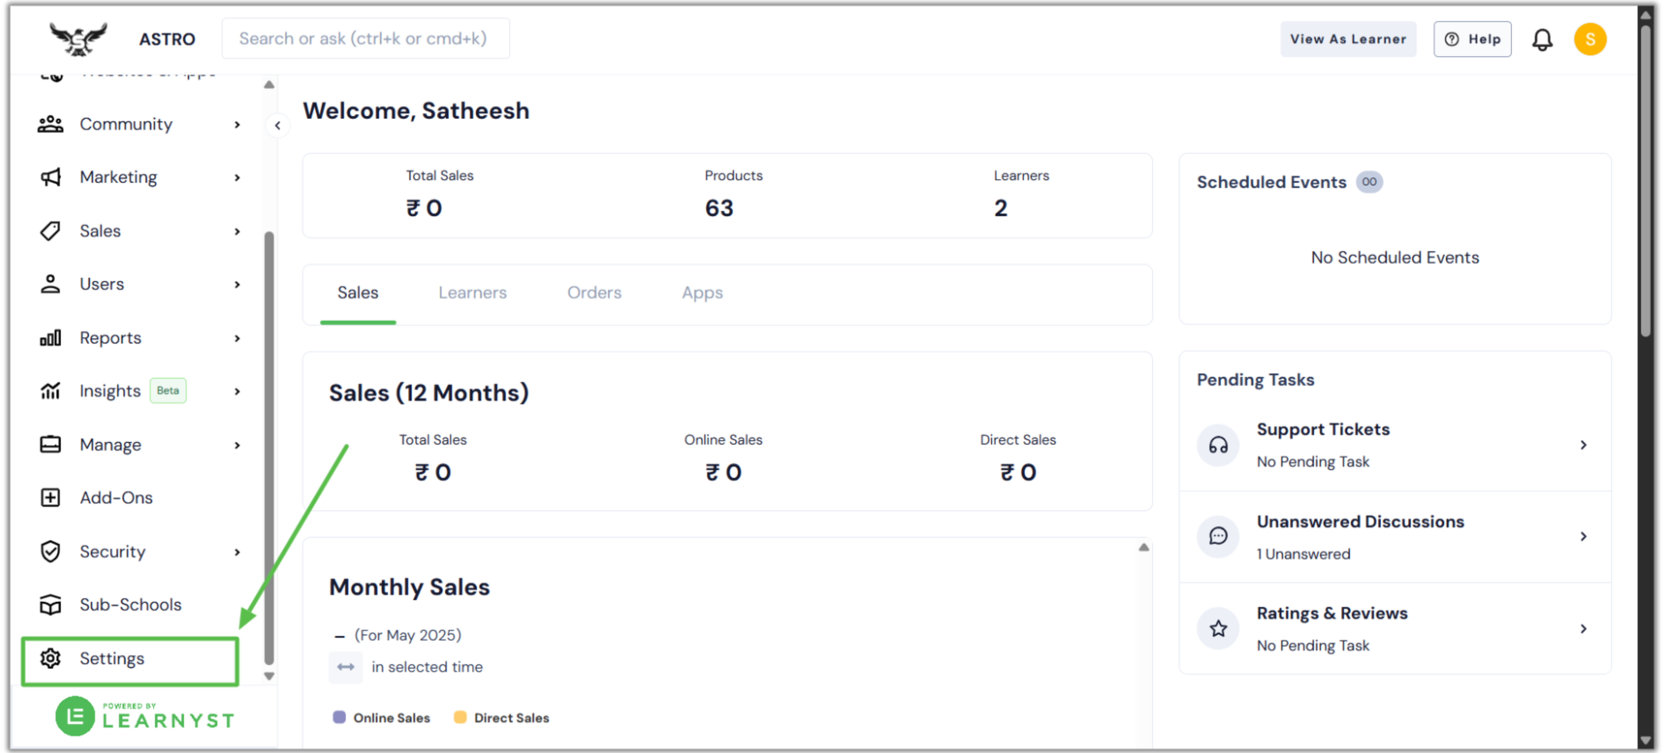1665x753 pixels.
Task: Click sidebar scroll down arrow
Action: [269, 677]
